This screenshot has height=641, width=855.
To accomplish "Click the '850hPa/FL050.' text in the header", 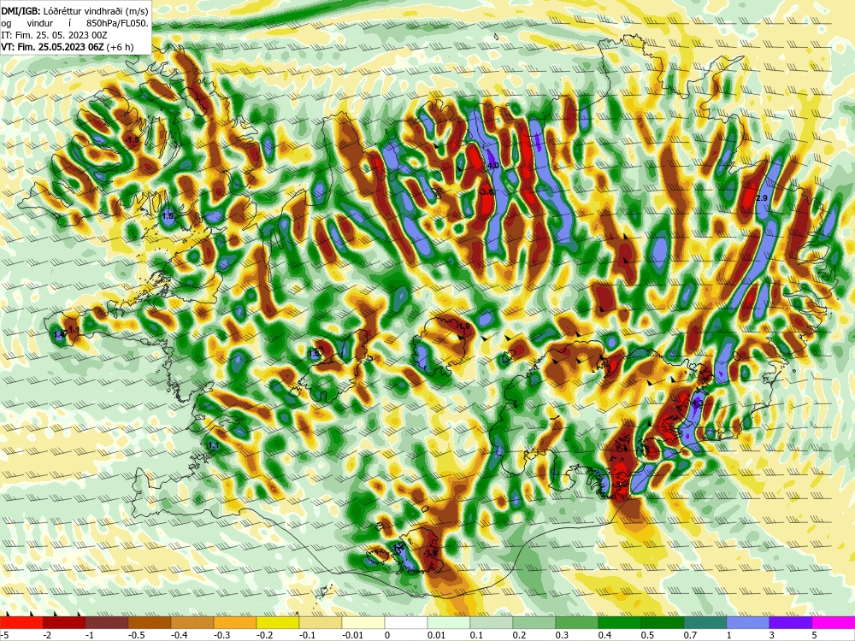I will pos(118,23).
